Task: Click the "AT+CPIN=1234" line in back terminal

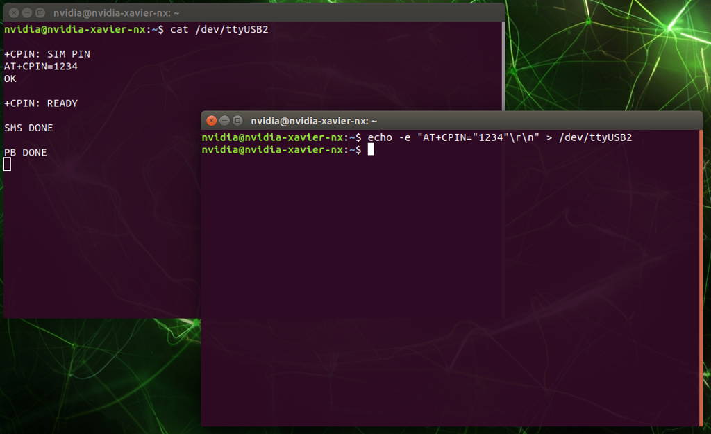Action: pyautogui.click(x=41, y=67)
